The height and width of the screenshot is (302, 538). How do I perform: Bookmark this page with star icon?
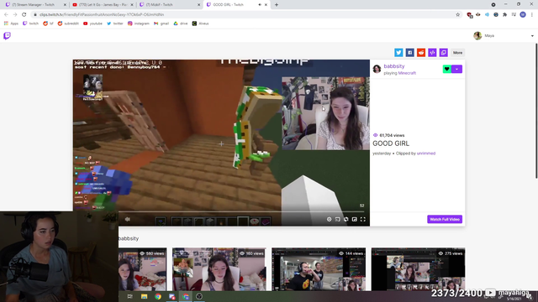point(457,14)
